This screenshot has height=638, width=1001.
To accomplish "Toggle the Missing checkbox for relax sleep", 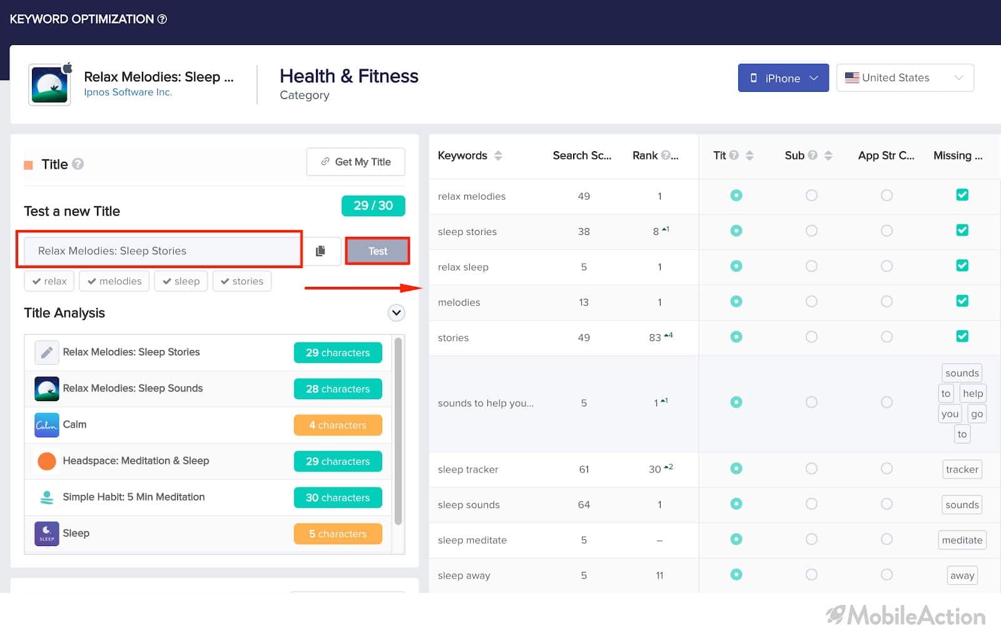I will click(962, 266).
